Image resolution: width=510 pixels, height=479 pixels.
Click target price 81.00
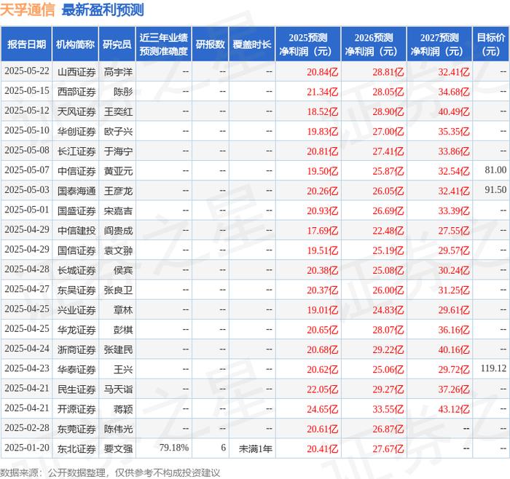[495, 170]
